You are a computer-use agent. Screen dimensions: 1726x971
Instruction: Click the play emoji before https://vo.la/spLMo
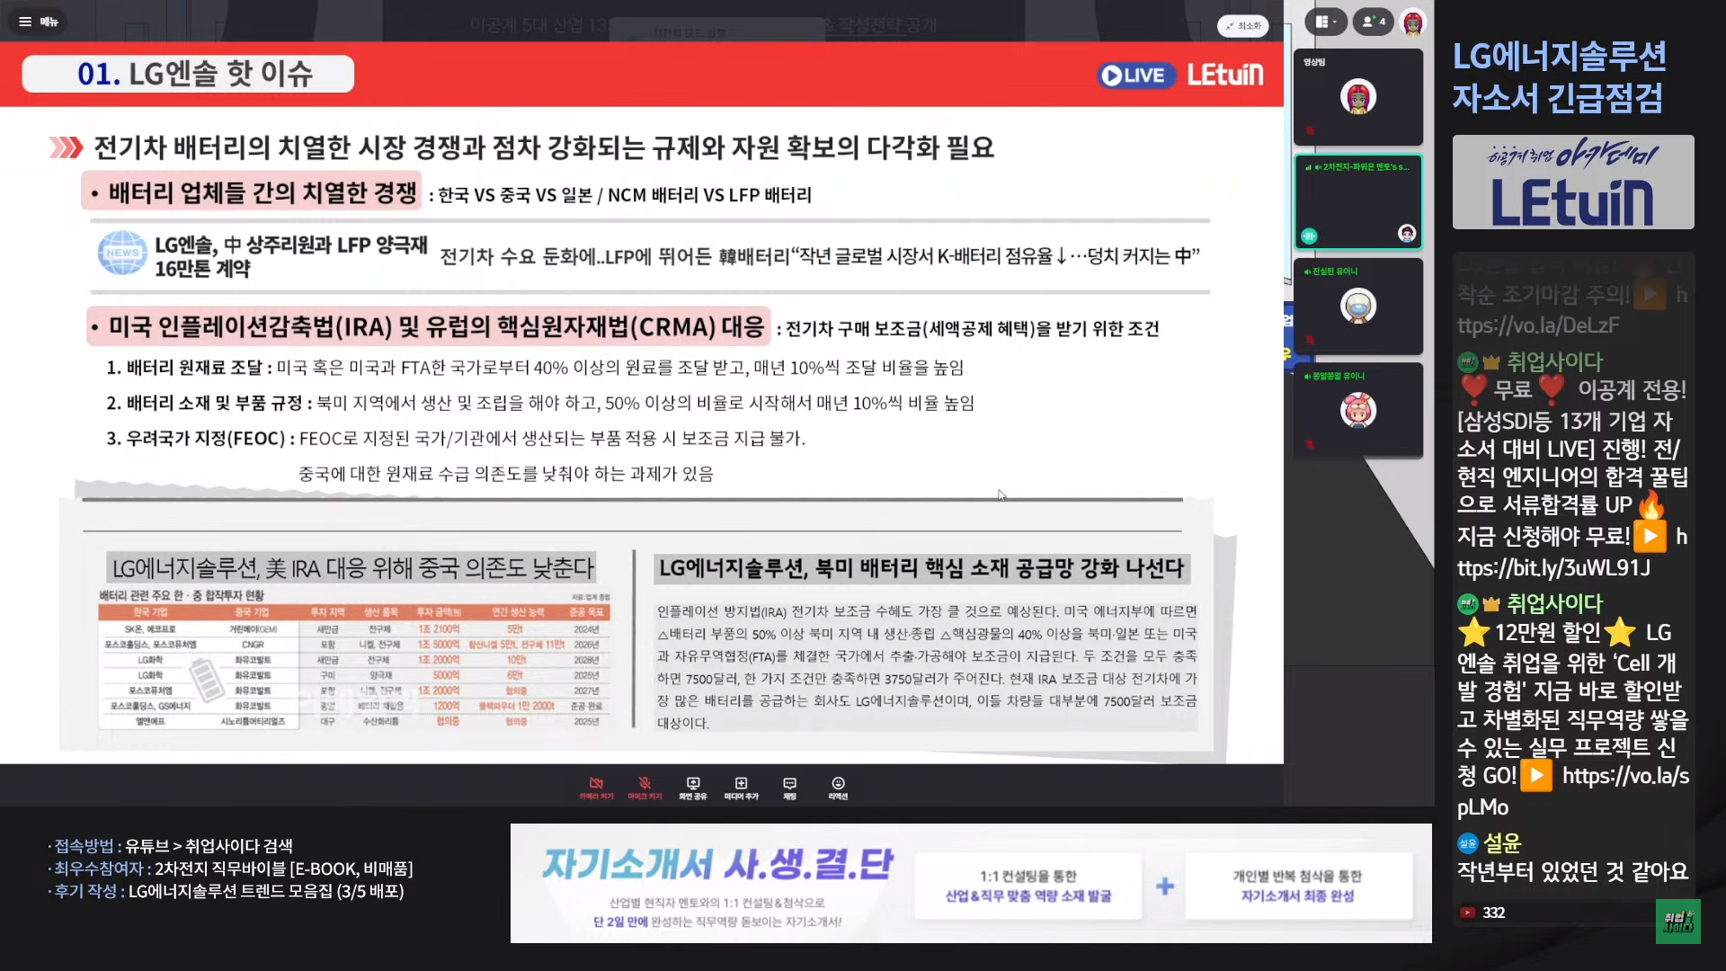(1535, 776)
